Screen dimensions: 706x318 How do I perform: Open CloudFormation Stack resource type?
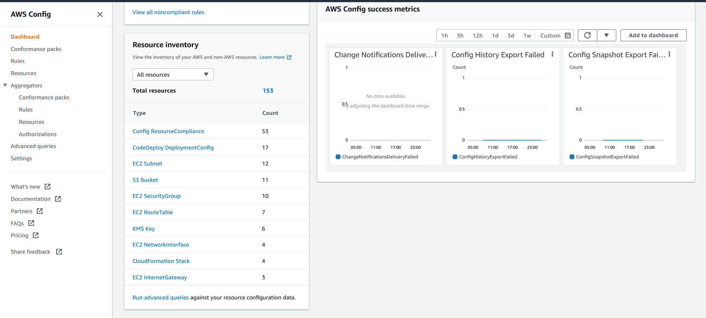coord(161,261)
